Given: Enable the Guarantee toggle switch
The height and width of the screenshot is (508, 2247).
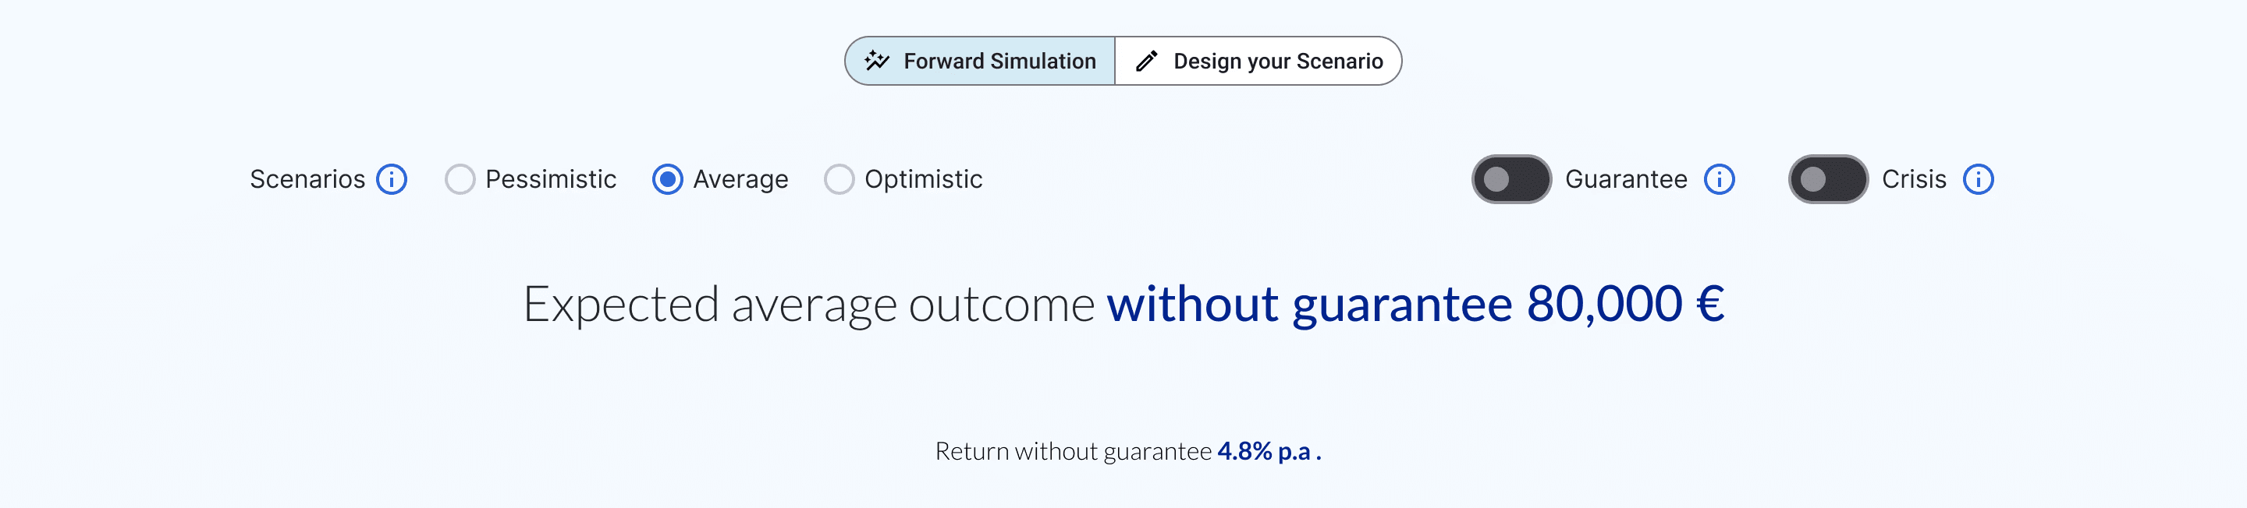Looking at the screenshot, I should [x=1512, y=179].
